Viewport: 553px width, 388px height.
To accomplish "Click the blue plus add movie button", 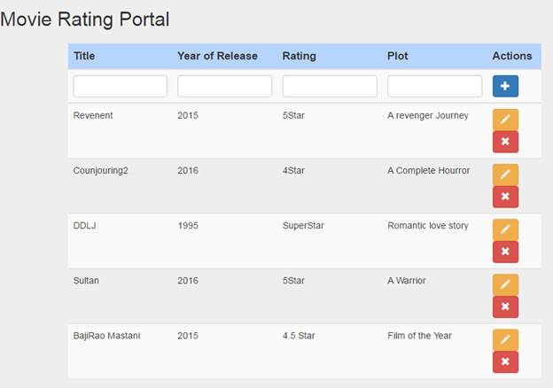I will [x=505, y=86].
